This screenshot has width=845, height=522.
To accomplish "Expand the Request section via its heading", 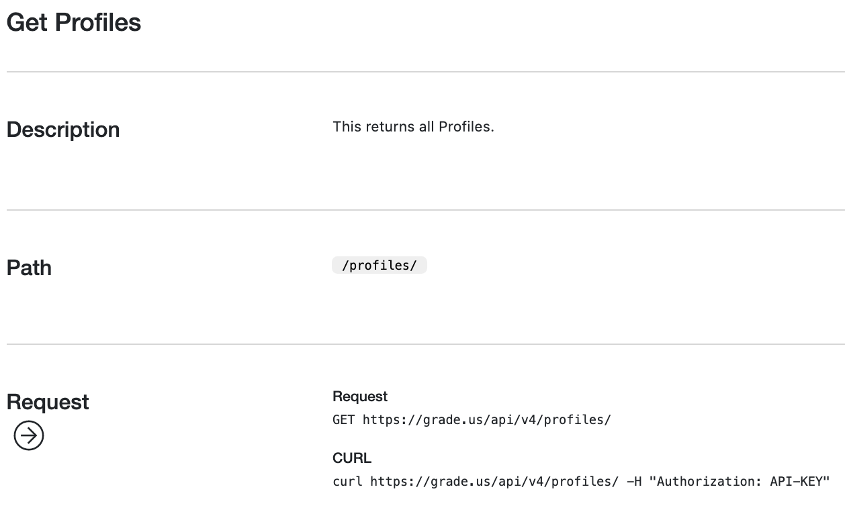I will [x=47, y=401].
